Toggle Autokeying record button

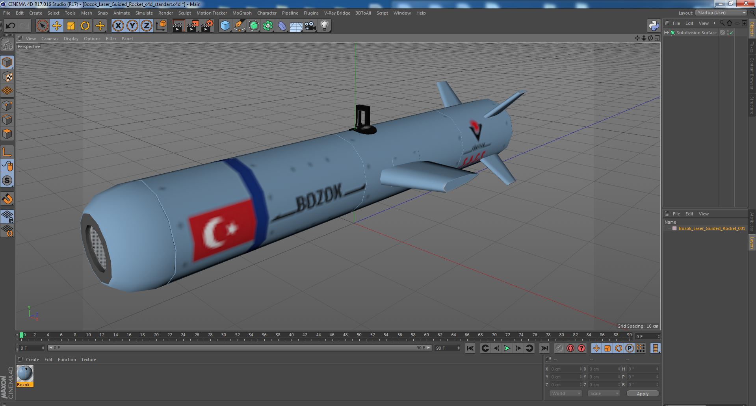pyautogui.click(x=570, y=348)
